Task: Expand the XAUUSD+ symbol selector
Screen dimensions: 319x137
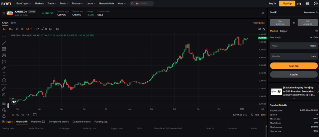Action: [x=21, y=12]
